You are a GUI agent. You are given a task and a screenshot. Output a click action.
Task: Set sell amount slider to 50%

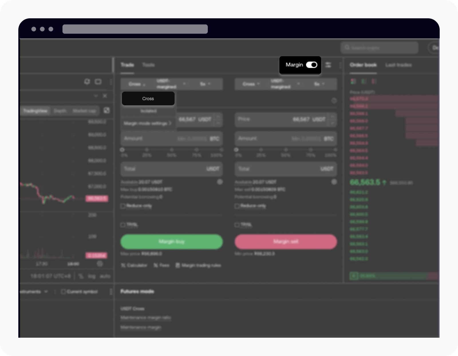286,150
